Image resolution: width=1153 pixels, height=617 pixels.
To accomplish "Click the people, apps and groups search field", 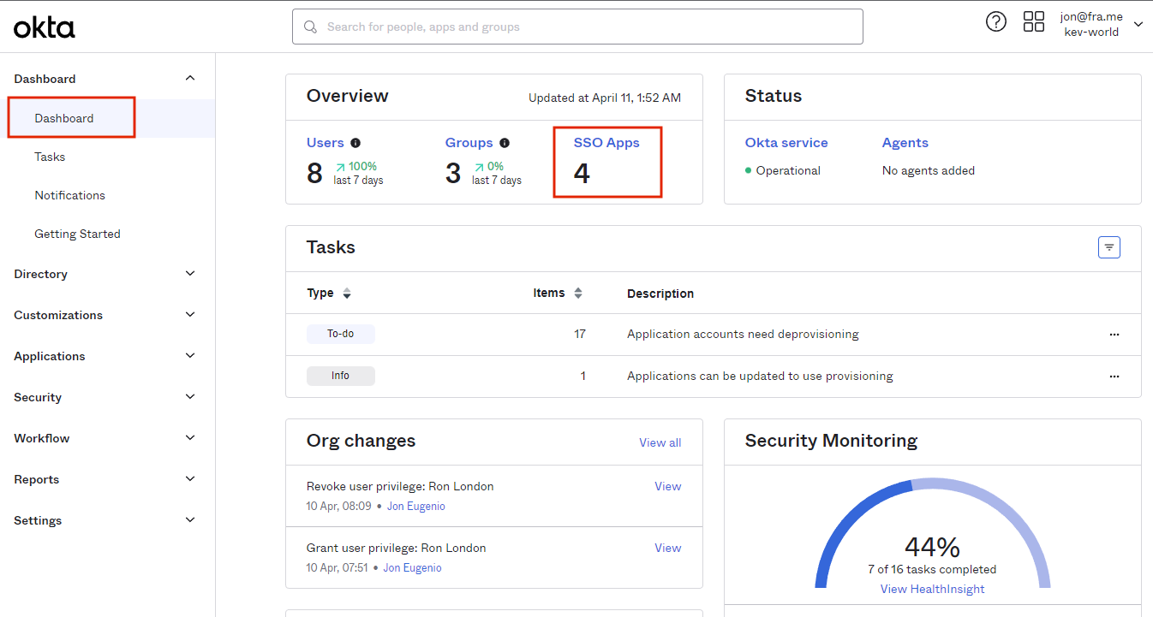I will click(577, 27).
